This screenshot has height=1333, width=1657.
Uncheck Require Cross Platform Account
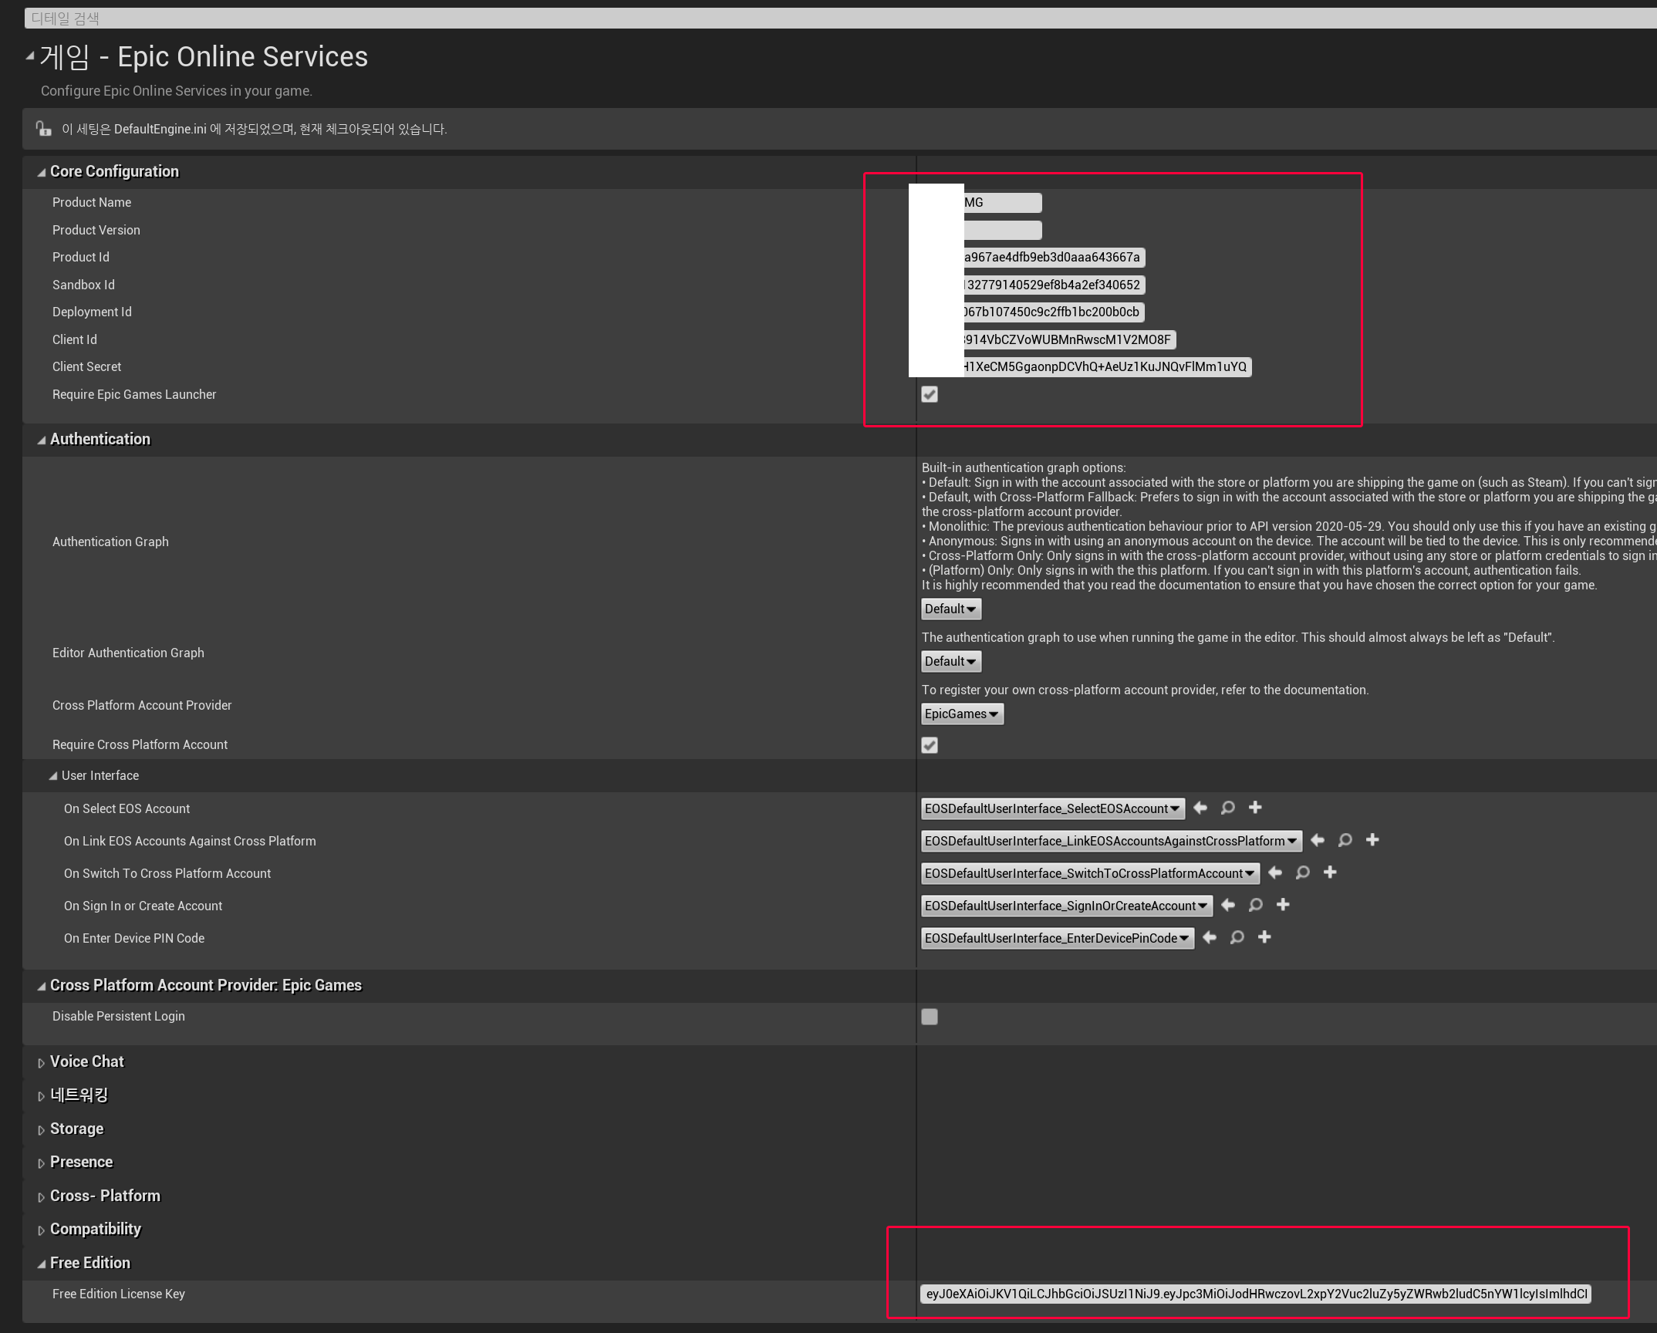tap(930, 745)
